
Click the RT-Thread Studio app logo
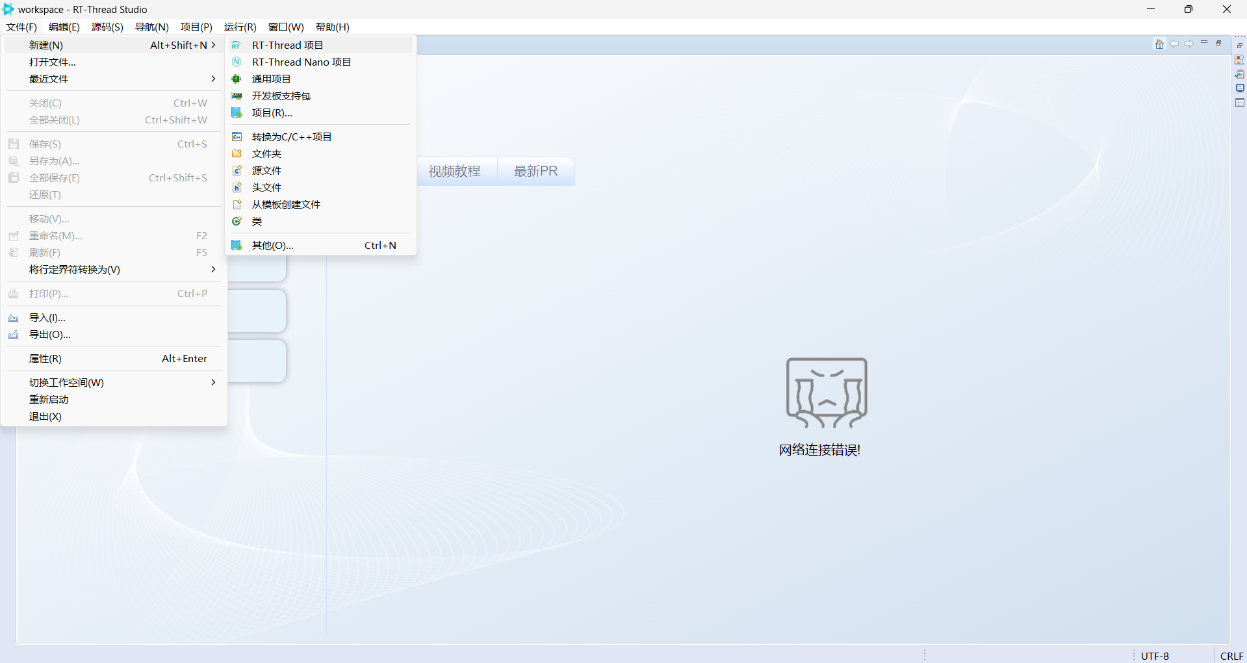pos(8,9)
